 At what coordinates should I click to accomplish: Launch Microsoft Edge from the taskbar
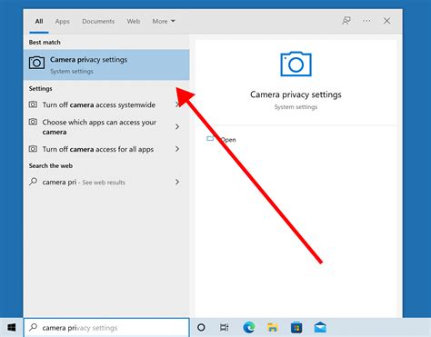coord(249,327)
